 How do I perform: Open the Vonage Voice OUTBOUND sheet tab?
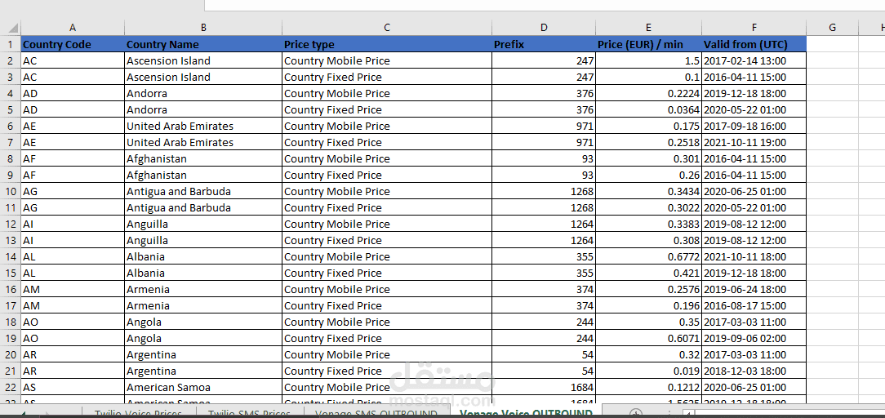526,413
